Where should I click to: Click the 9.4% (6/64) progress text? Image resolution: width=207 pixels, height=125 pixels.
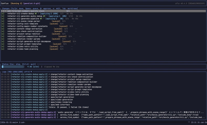[x=33, y=67]
